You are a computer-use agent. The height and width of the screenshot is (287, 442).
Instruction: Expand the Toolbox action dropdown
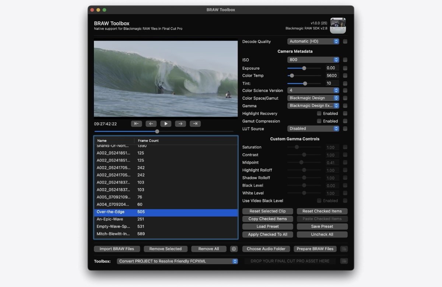click(178, 261)
